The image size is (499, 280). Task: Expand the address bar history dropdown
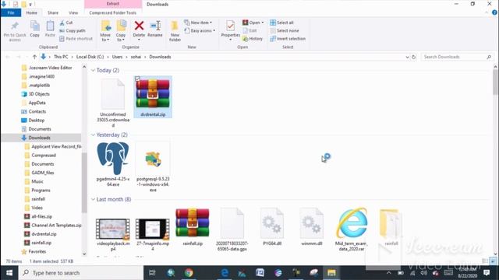(x=407, y=57)
